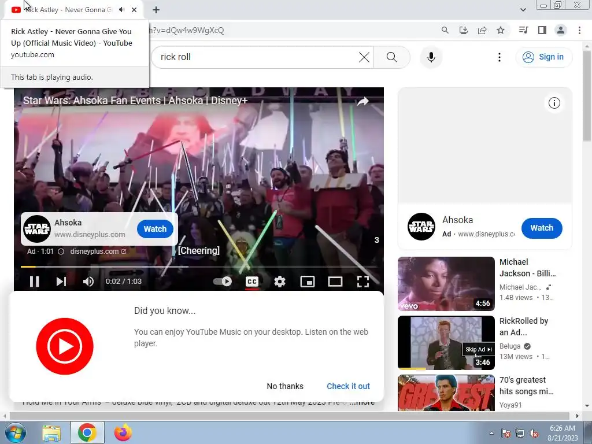Open YouTube settings three-dot menu

click(499, 57)
